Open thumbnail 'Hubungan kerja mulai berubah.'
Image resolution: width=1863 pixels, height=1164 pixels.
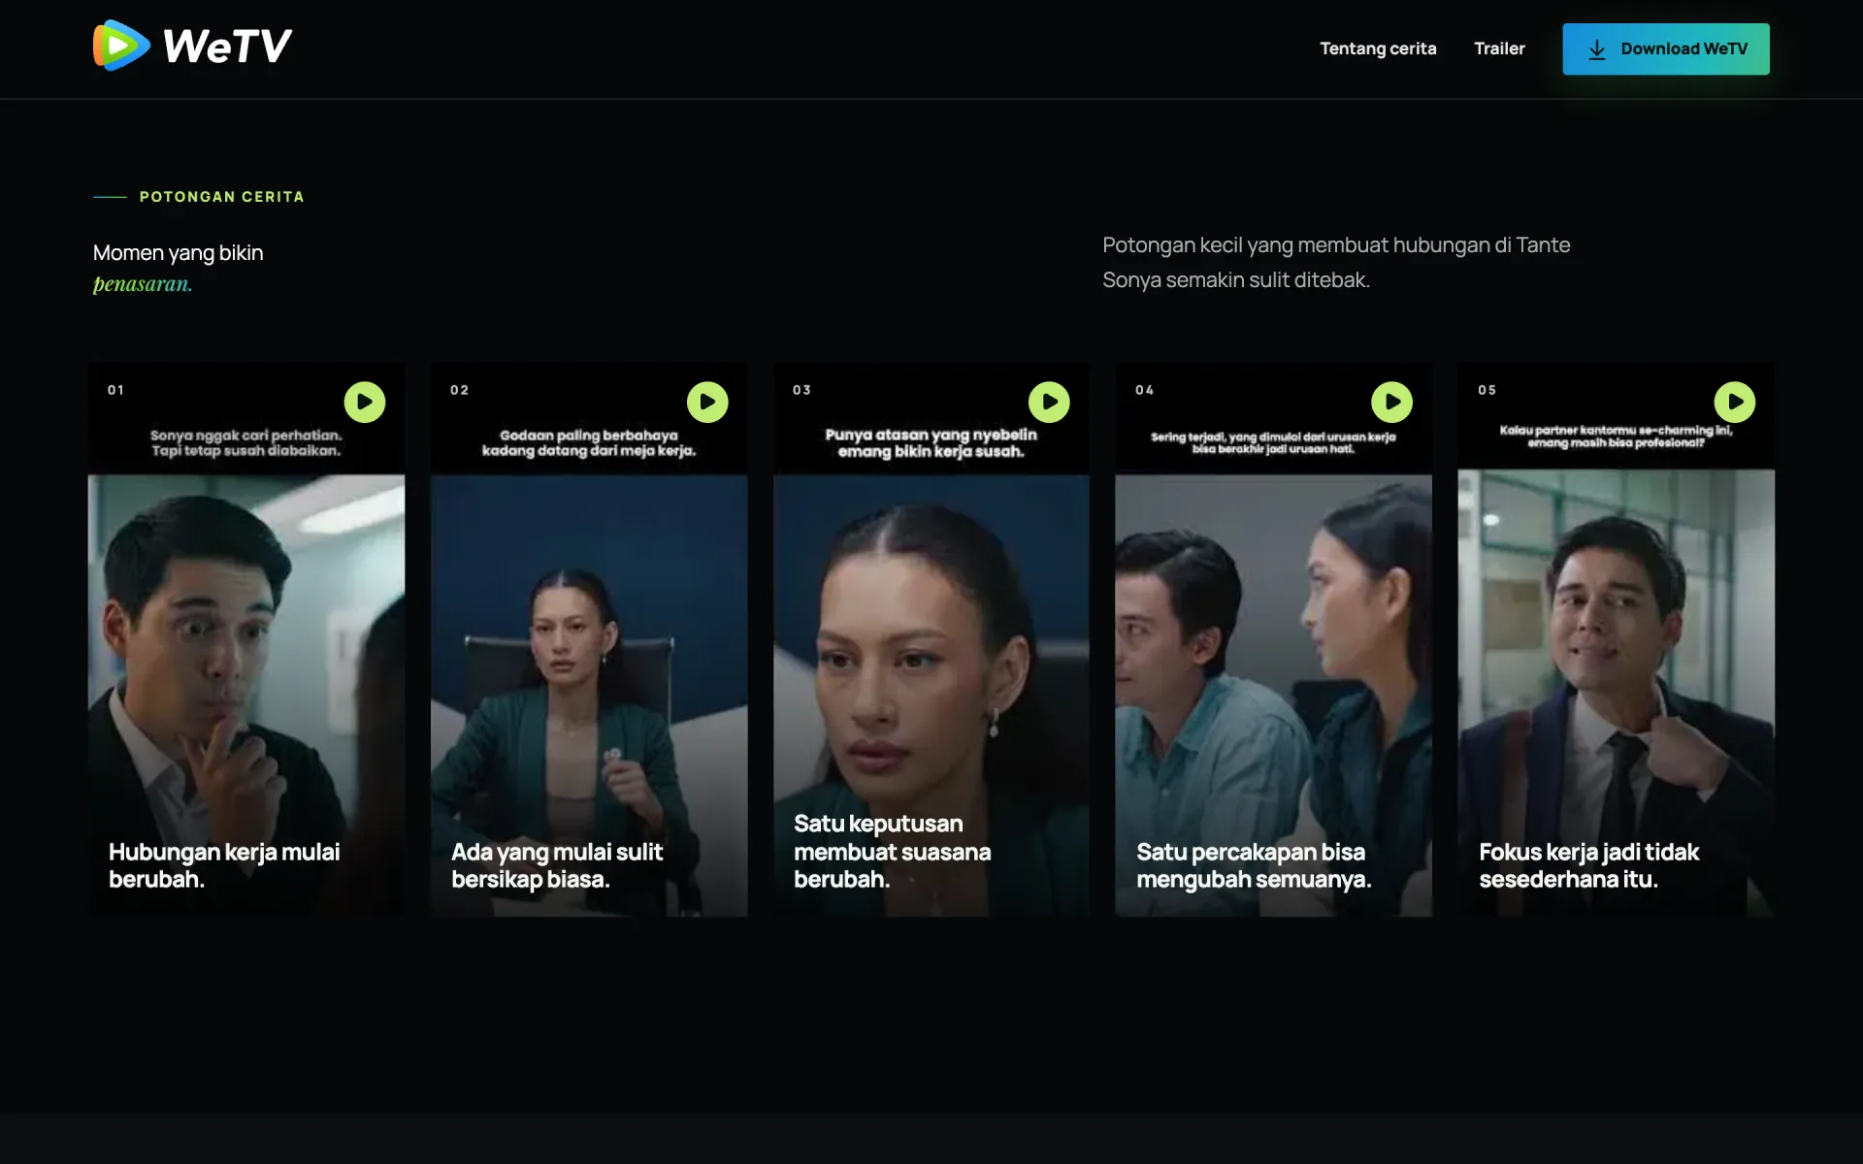(x=246, y=640)
